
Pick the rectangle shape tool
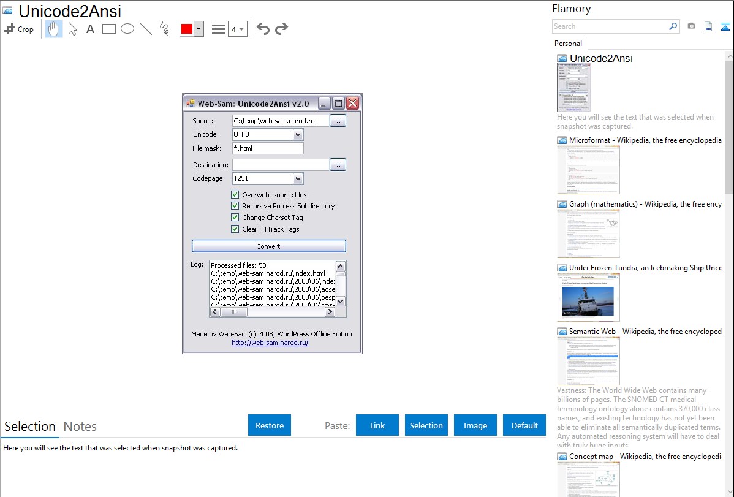coord(109,29)
